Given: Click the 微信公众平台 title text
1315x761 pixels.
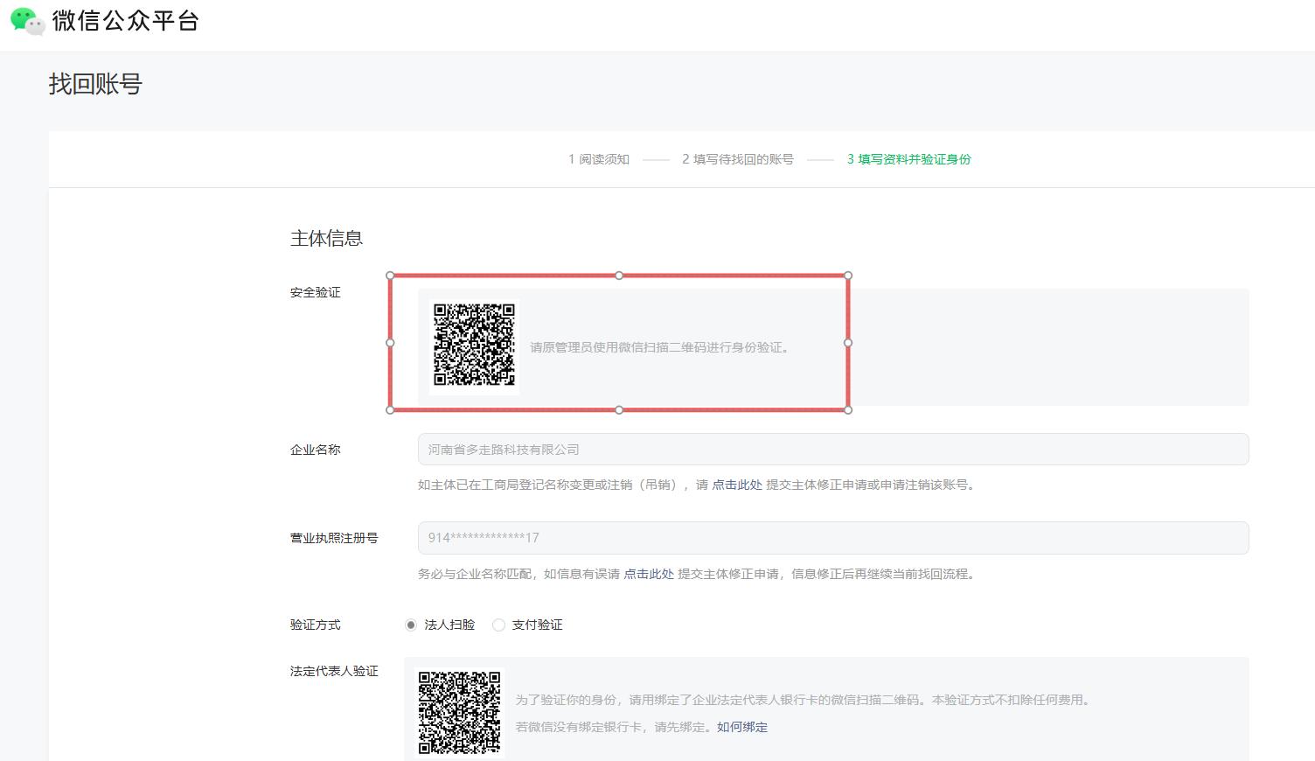Looking at the screenshot, I should pyautogui.click(x=126, y=21).
